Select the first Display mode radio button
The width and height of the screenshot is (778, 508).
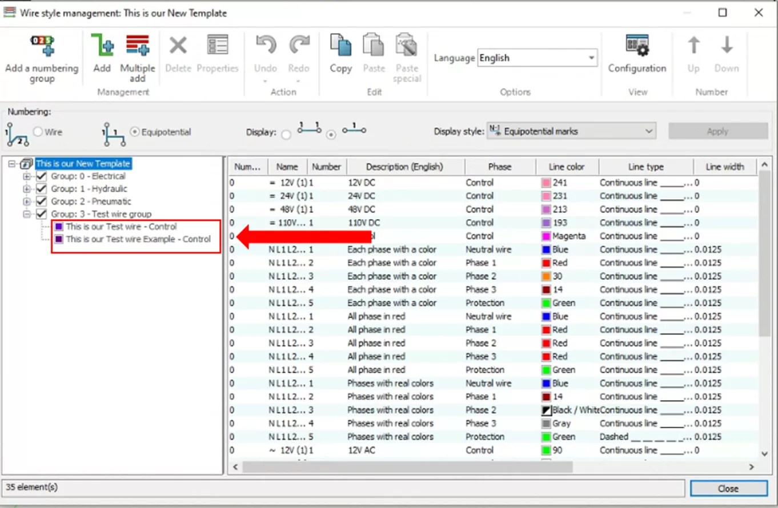(x=286, y=134)
